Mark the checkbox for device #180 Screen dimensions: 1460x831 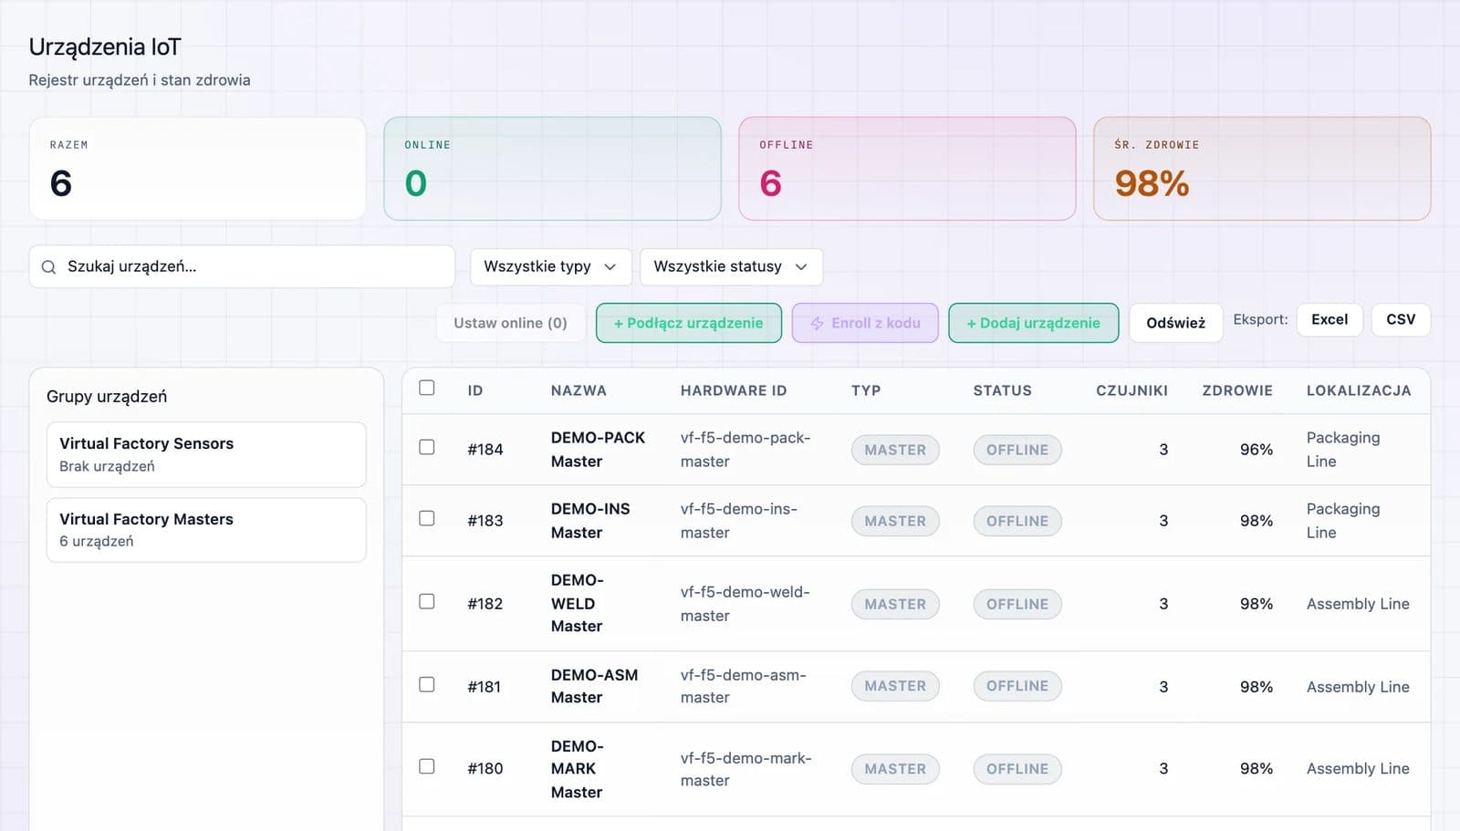pyautogui.click(x=426, y=766)
